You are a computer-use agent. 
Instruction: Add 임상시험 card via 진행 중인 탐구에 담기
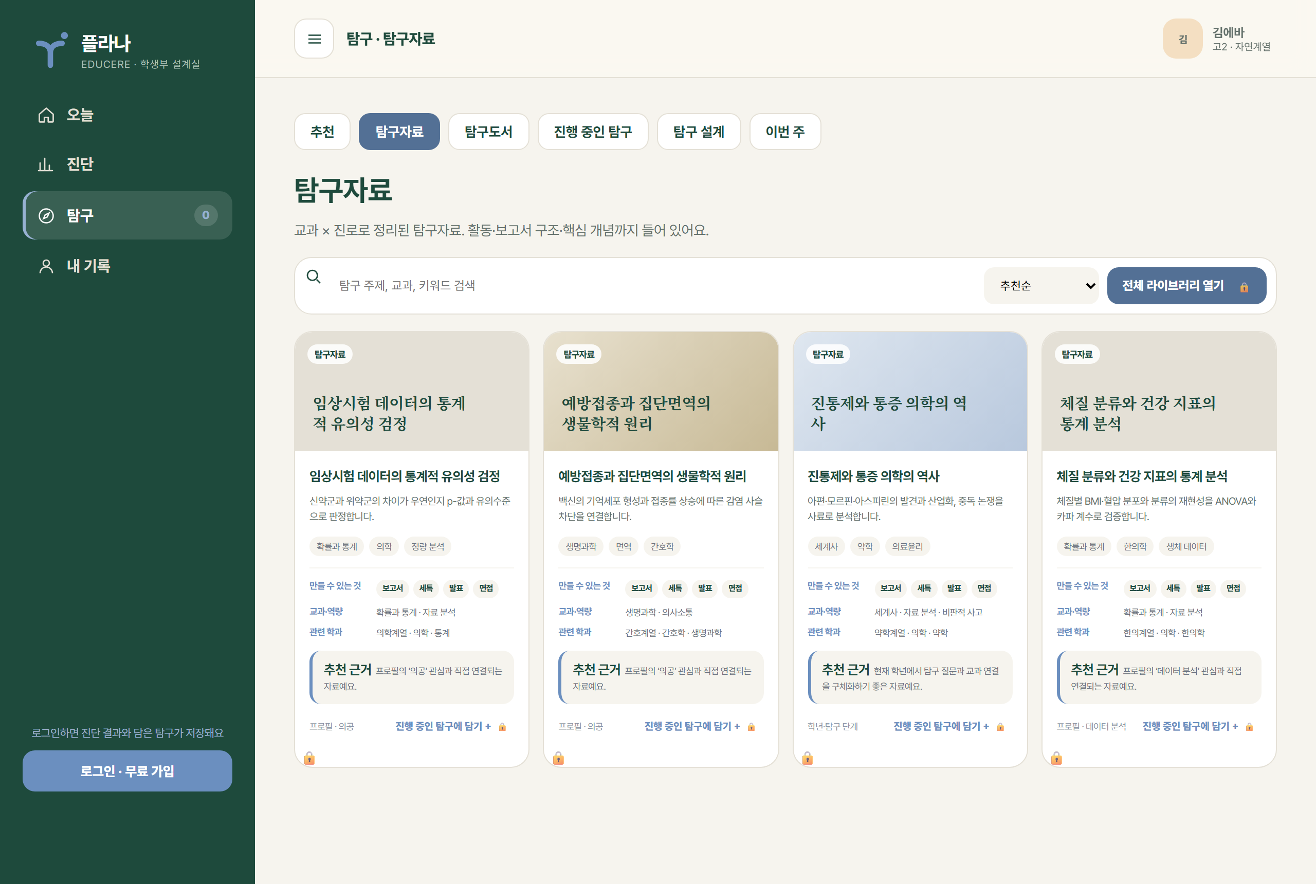click(x=450, y=727)
